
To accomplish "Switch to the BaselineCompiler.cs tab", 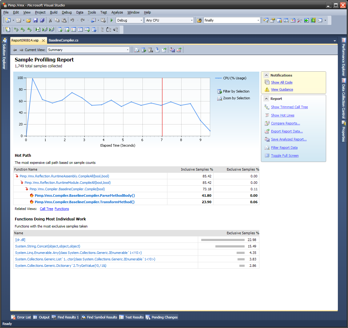I will click(63, 40).
